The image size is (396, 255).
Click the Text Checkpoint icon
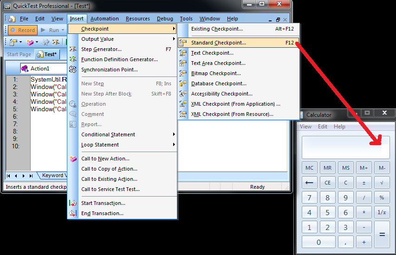182,53
